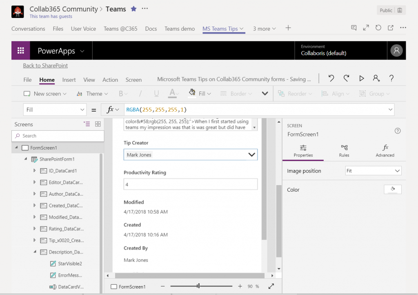Switch screens panel to tree view
The image size is (418, 295).
point(87,124)
